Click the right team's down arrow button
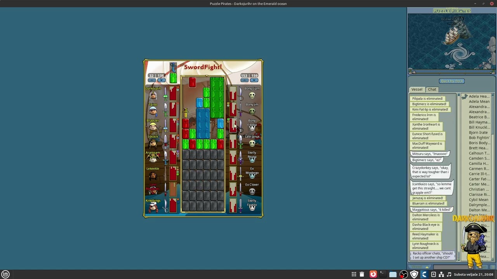This screenshot has height=279, width=497. (x=254, y=80)
